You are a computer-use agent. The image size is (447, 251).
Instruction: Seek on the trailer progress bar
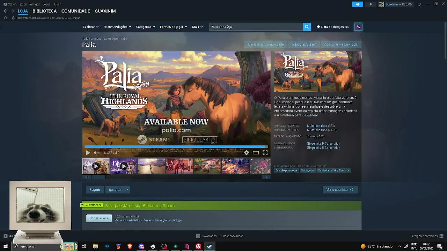[176, 147]
